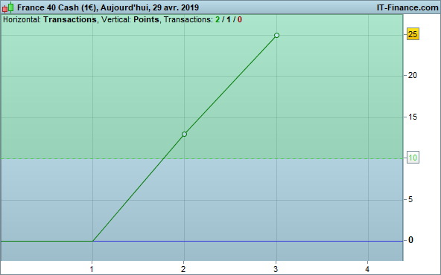Image resolution: width=441 pixels, height=275 pixels.
Task: Click the '15' value on vertical axis
Action: coord(413,117)
